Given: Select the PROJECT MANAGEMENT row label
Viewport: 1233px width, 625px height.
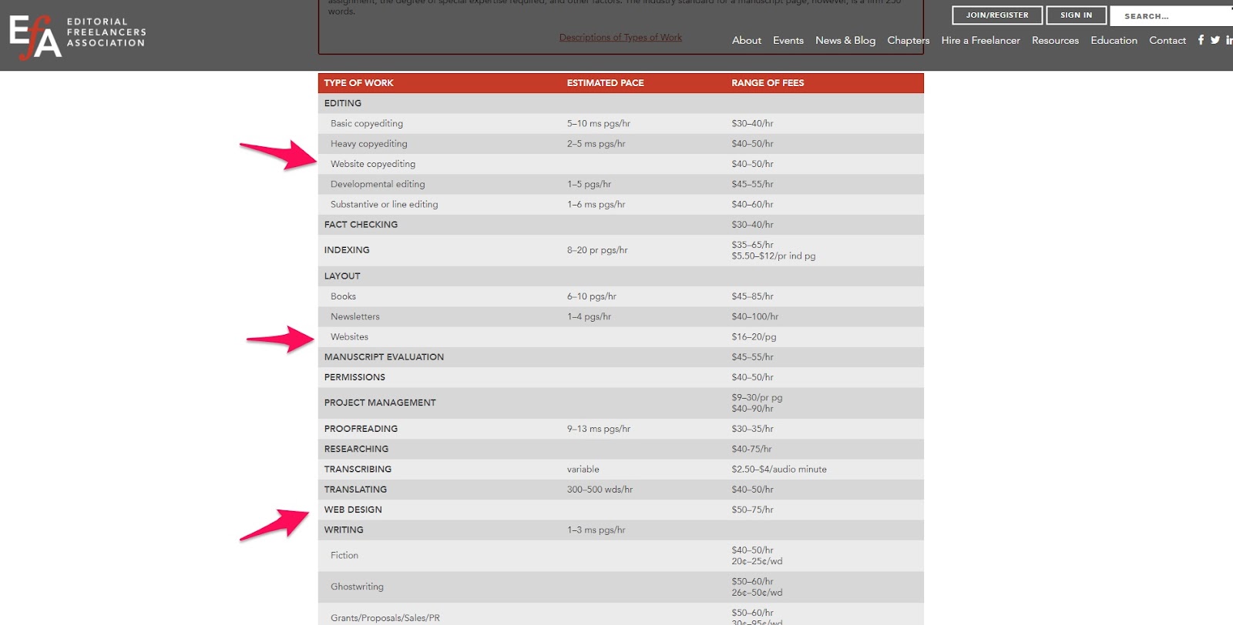Looking at the screenshot, I should coord(380,403).
